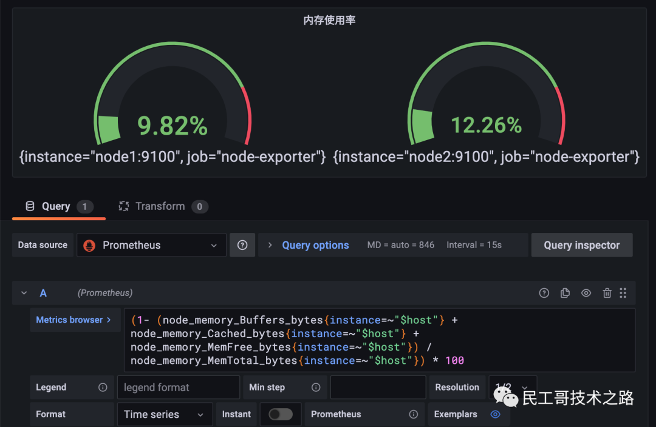This screenshot has width=656, height=427.
Task: Toggle the Instant switch
Action: click(x=281, y=414)
